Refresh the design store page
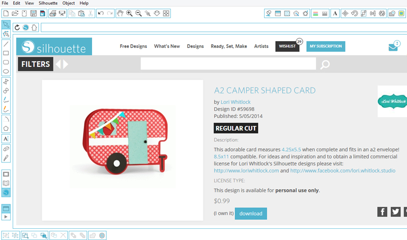 18,27
